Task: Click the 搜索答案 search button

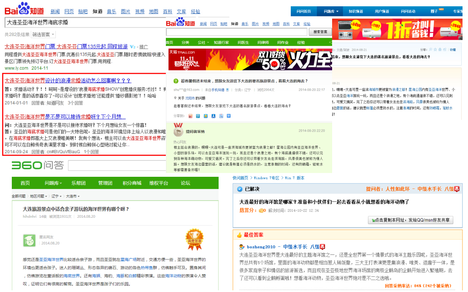Action: tap(320, 32)
